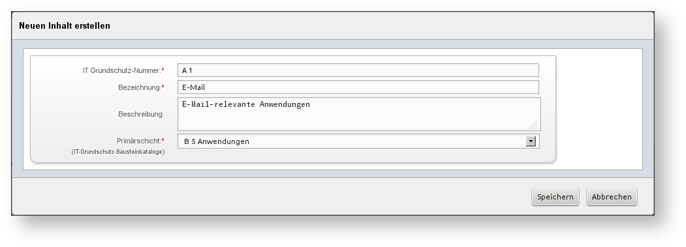This screenshot has width=686, height=247.
Task: Open the Primärschicht dropdown arrow
Action: pos(530,141)
